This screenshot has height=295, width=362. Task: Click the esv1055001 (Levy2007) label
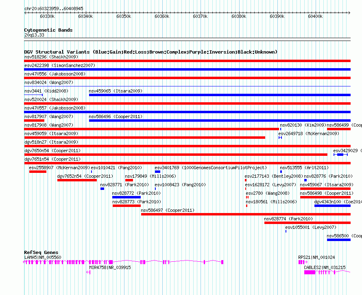311,227
